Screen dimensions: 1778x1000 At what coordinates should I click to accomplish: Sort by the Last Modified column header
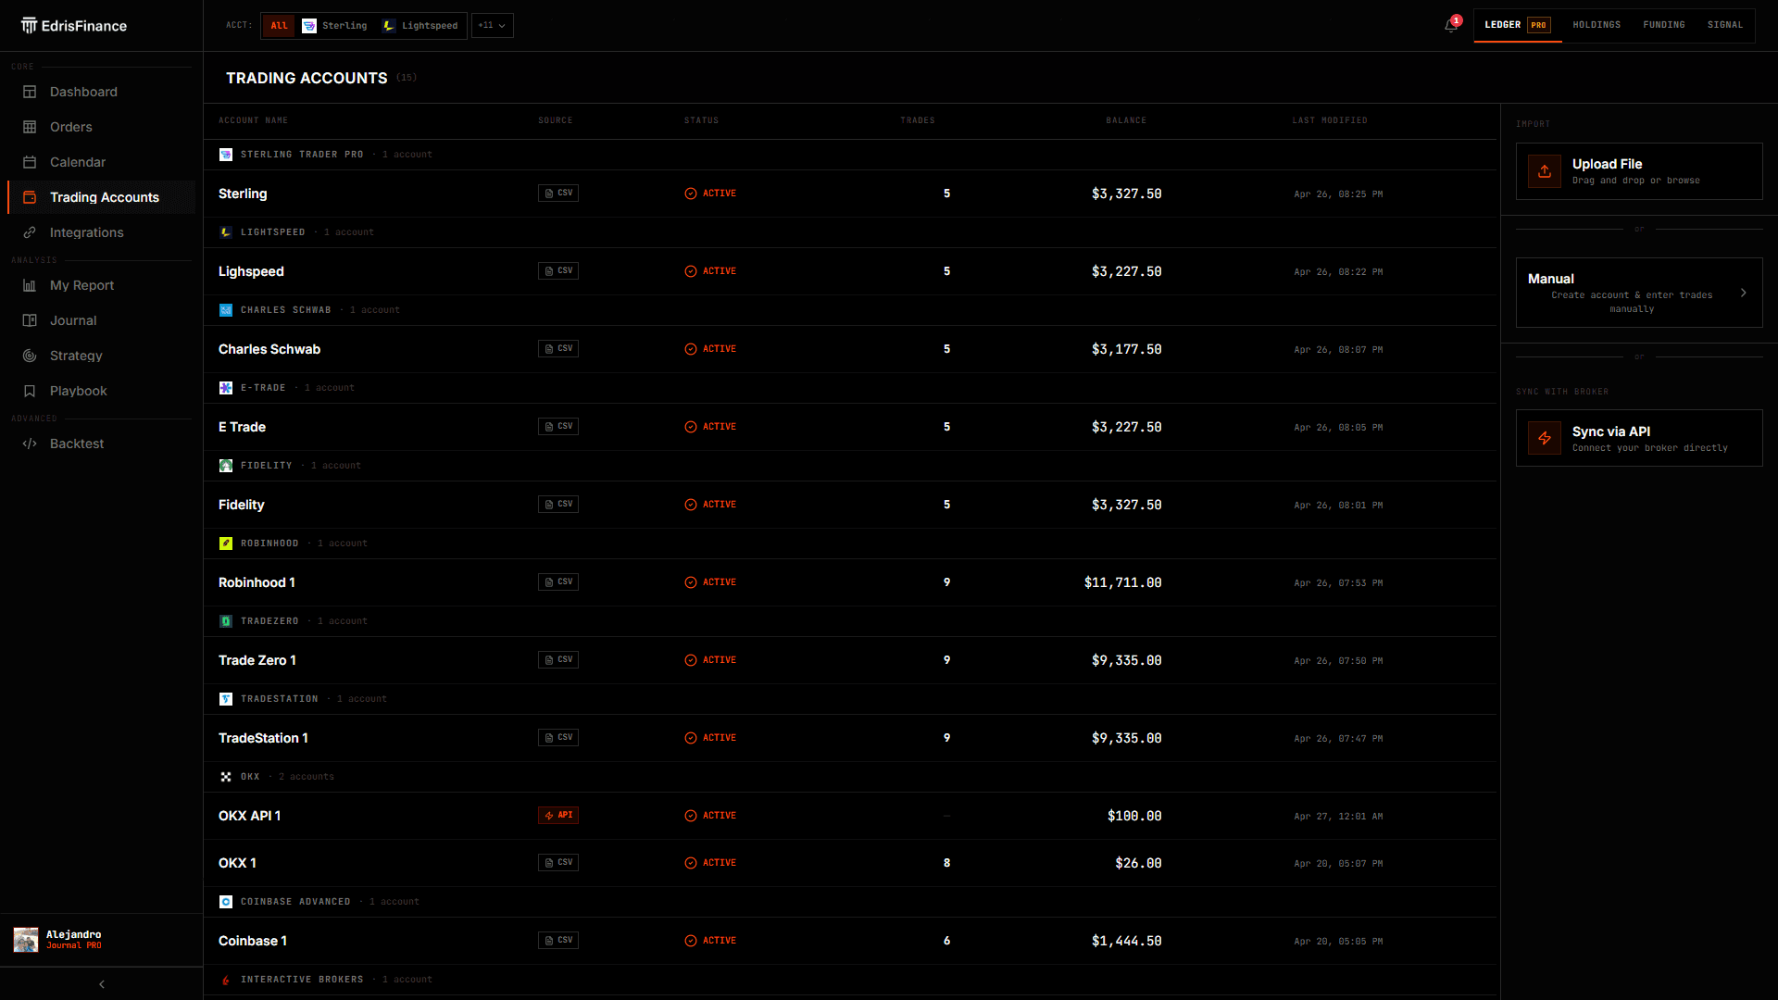coord(1330,120)
